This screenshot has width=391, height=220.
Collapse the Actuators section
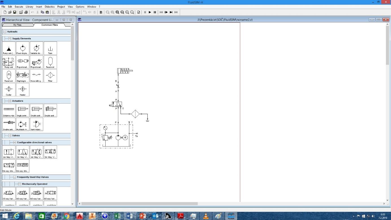click(x=10, y=101)
